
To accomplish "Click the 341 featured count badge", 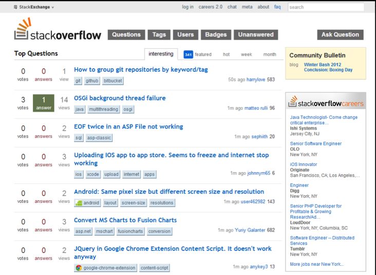I will tap(188, 54).
